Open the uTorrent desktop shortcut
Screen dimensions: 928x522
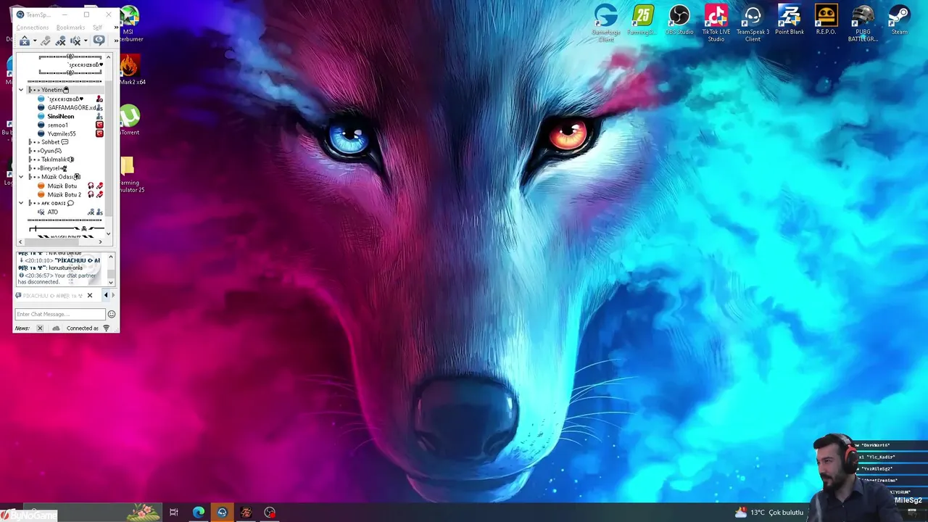[130, 120]
